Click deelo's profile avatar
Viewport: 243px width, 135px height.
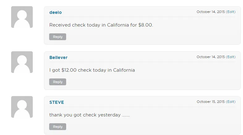tap(22, 17)
